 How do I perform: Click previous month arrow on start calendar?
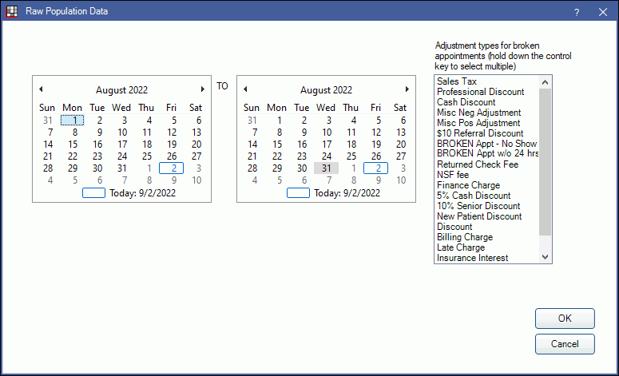[x=42, y=89]
